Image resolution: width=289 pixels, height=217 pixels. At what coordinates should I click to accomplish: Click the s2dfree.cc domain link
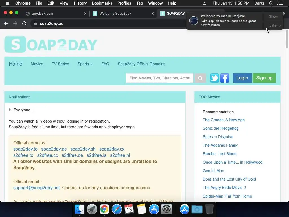pos(47,155)
